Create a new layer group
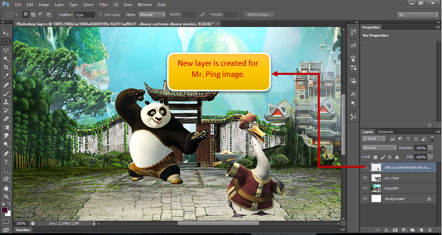This screenshot has height=235, width=442. point(413,230)
